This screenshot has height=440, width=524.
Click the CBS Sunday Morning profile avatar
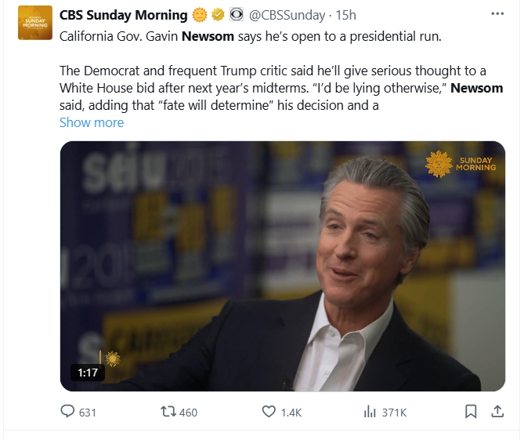[x=35, y=23]
